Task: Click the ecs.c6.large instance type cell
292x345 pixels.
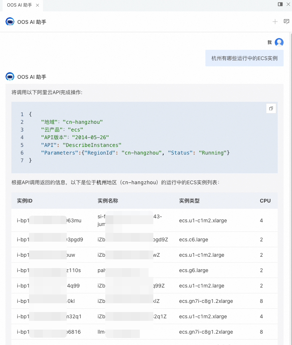Action: tap(193, 240)
